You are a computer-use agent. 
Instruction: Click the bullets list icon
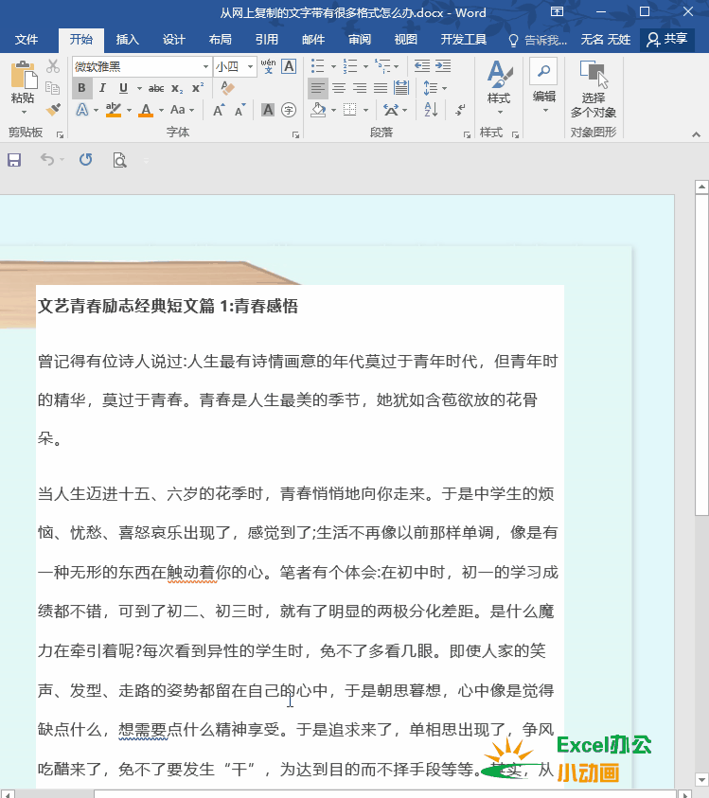click(318, 66)
